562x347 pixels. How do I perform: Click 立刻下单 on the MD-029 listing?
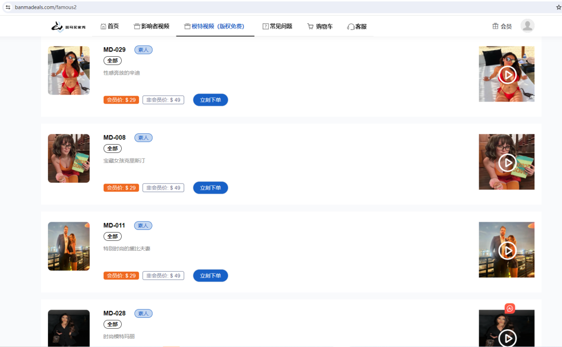coord(210,99)
